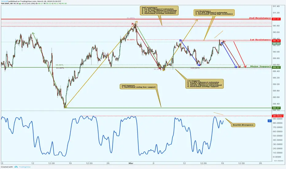The image size is (286, 169).
Task: Click the 91.40 price axis label
Action: pyautogui.click(x=276, y=6)
